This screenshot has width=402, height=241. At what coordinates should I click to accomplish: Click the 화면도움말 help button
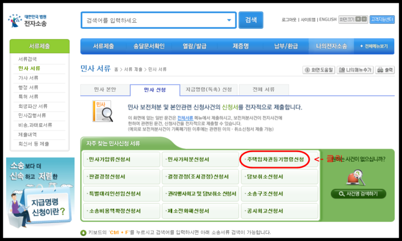(x=319, y=70)
